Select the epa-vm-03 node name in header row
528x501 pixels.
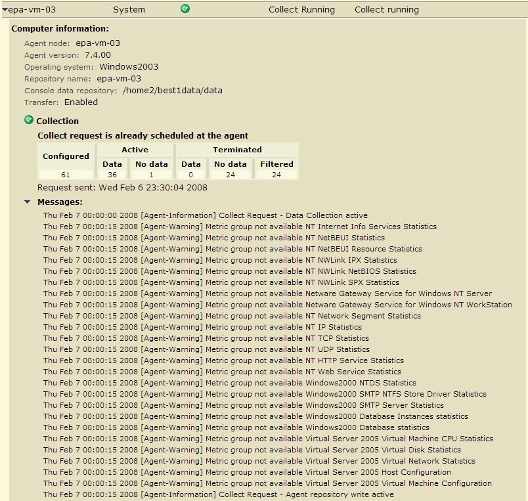point(32,10)
